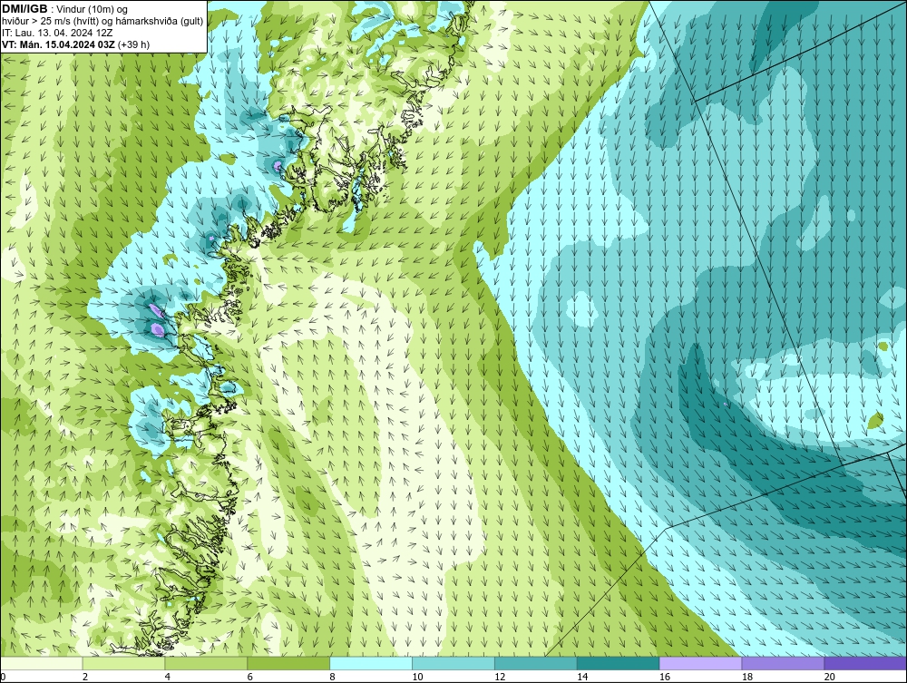
Task: Click the legend label 10
Action: point(417,677)
